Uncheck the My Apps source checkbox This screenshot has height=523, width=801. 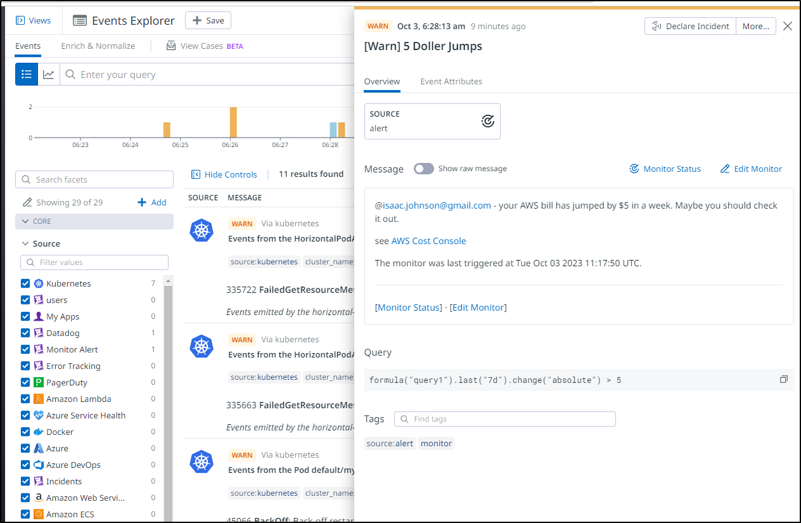tap(25, 316)
